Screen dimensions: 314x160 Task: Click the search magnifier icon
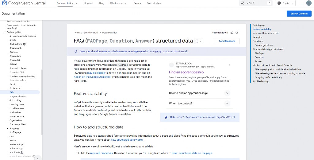tap(242, 3)
